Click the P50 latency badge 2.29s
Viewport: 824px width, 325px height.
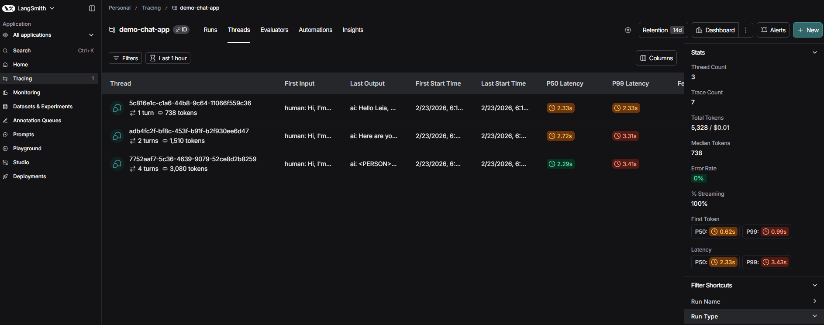click(561, 164)
